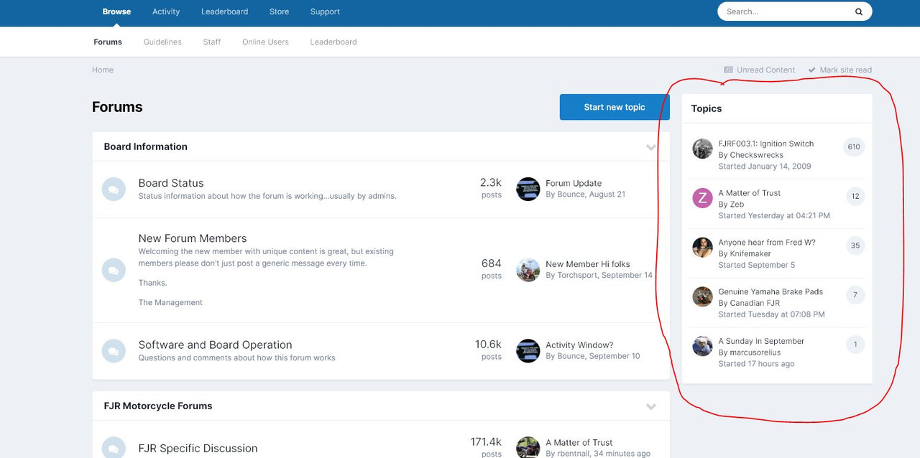Open the Support menu tab

[325, 11]
